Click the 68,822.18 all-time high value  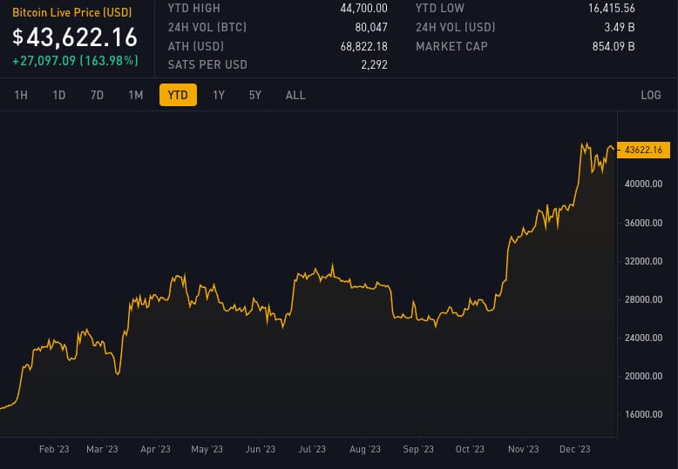363,46
